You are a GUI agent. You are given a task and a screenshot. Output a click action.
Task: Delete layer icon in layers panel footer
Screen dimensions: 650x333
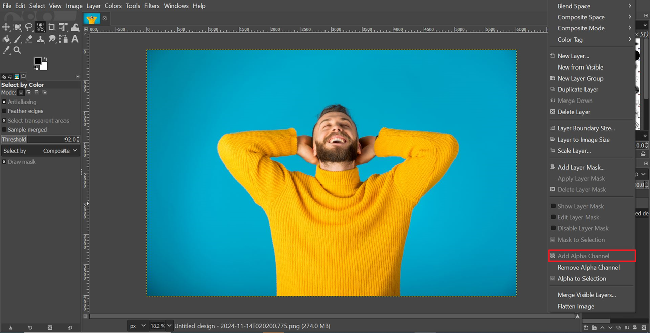pyautogui.click(x=644, y=327)
